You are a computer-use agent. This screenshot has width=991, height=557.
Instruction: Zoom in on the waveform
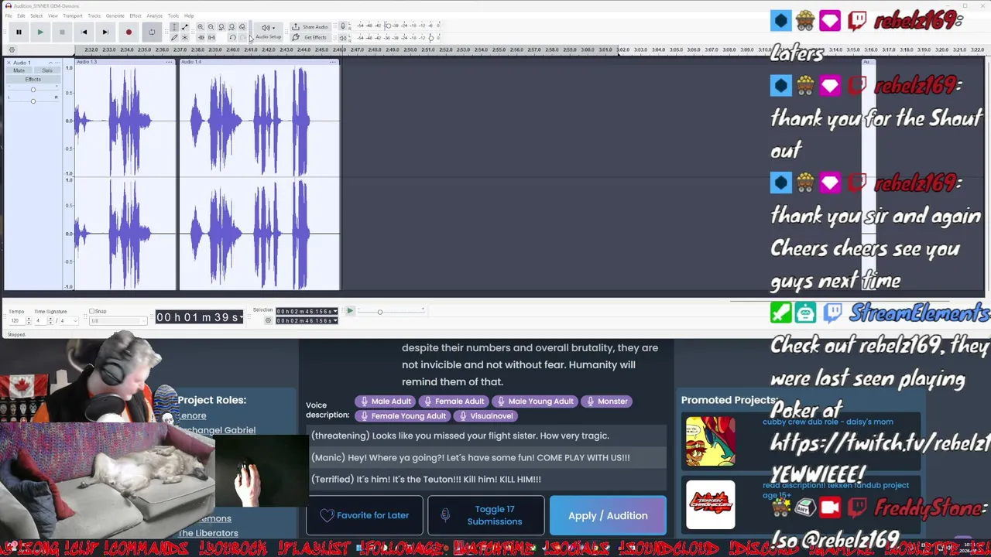[201, 27]
